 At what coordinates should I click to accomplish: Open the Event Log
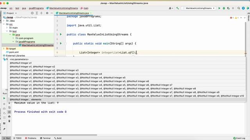pyautogui.click(x=239, y=138)
